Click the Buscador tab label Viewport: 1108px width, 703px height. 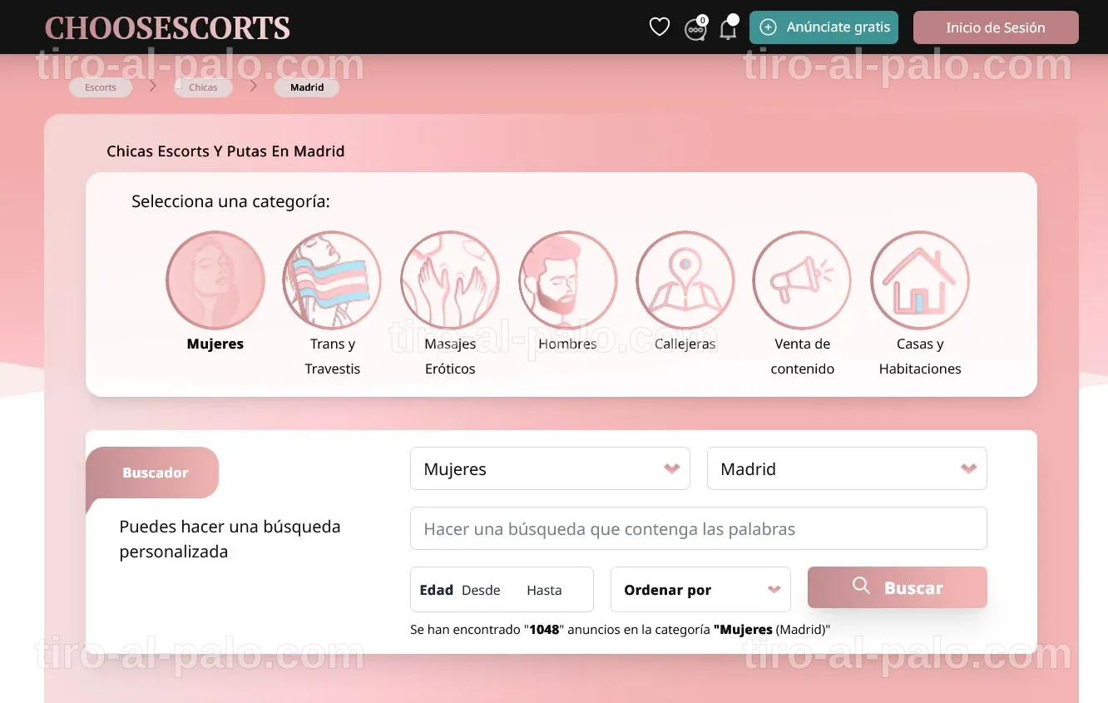tap(156, 473)
